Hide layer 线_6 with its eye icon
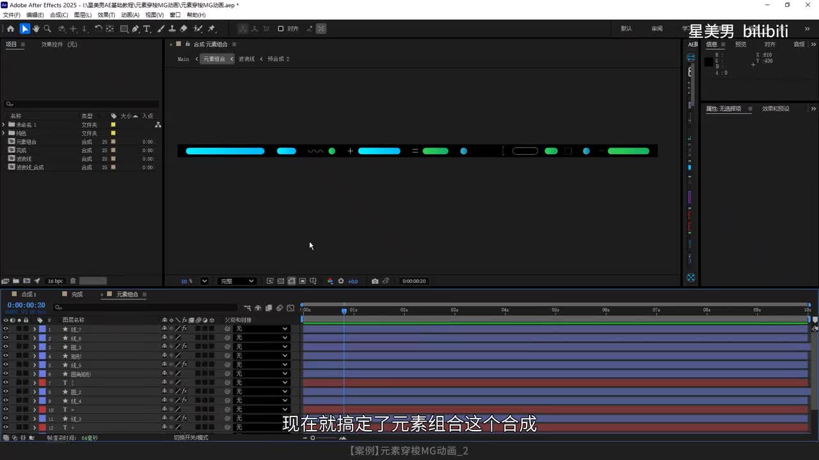 click(6, 338)
